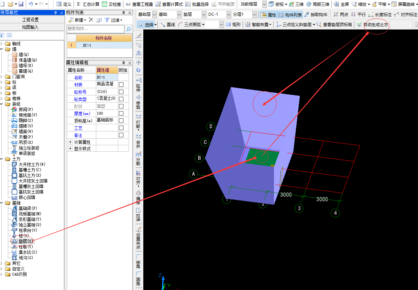This screenshot has height=290, width=418.
Task: Click the 两点 two-point axis tool
Action: tap(341, 15)
